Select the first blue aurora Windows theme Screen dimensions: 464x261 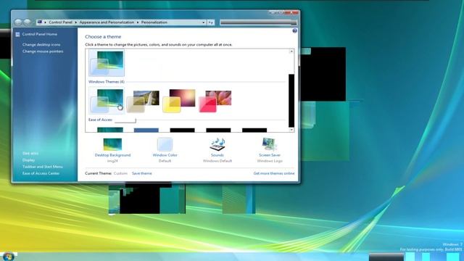tap(107, 101)
